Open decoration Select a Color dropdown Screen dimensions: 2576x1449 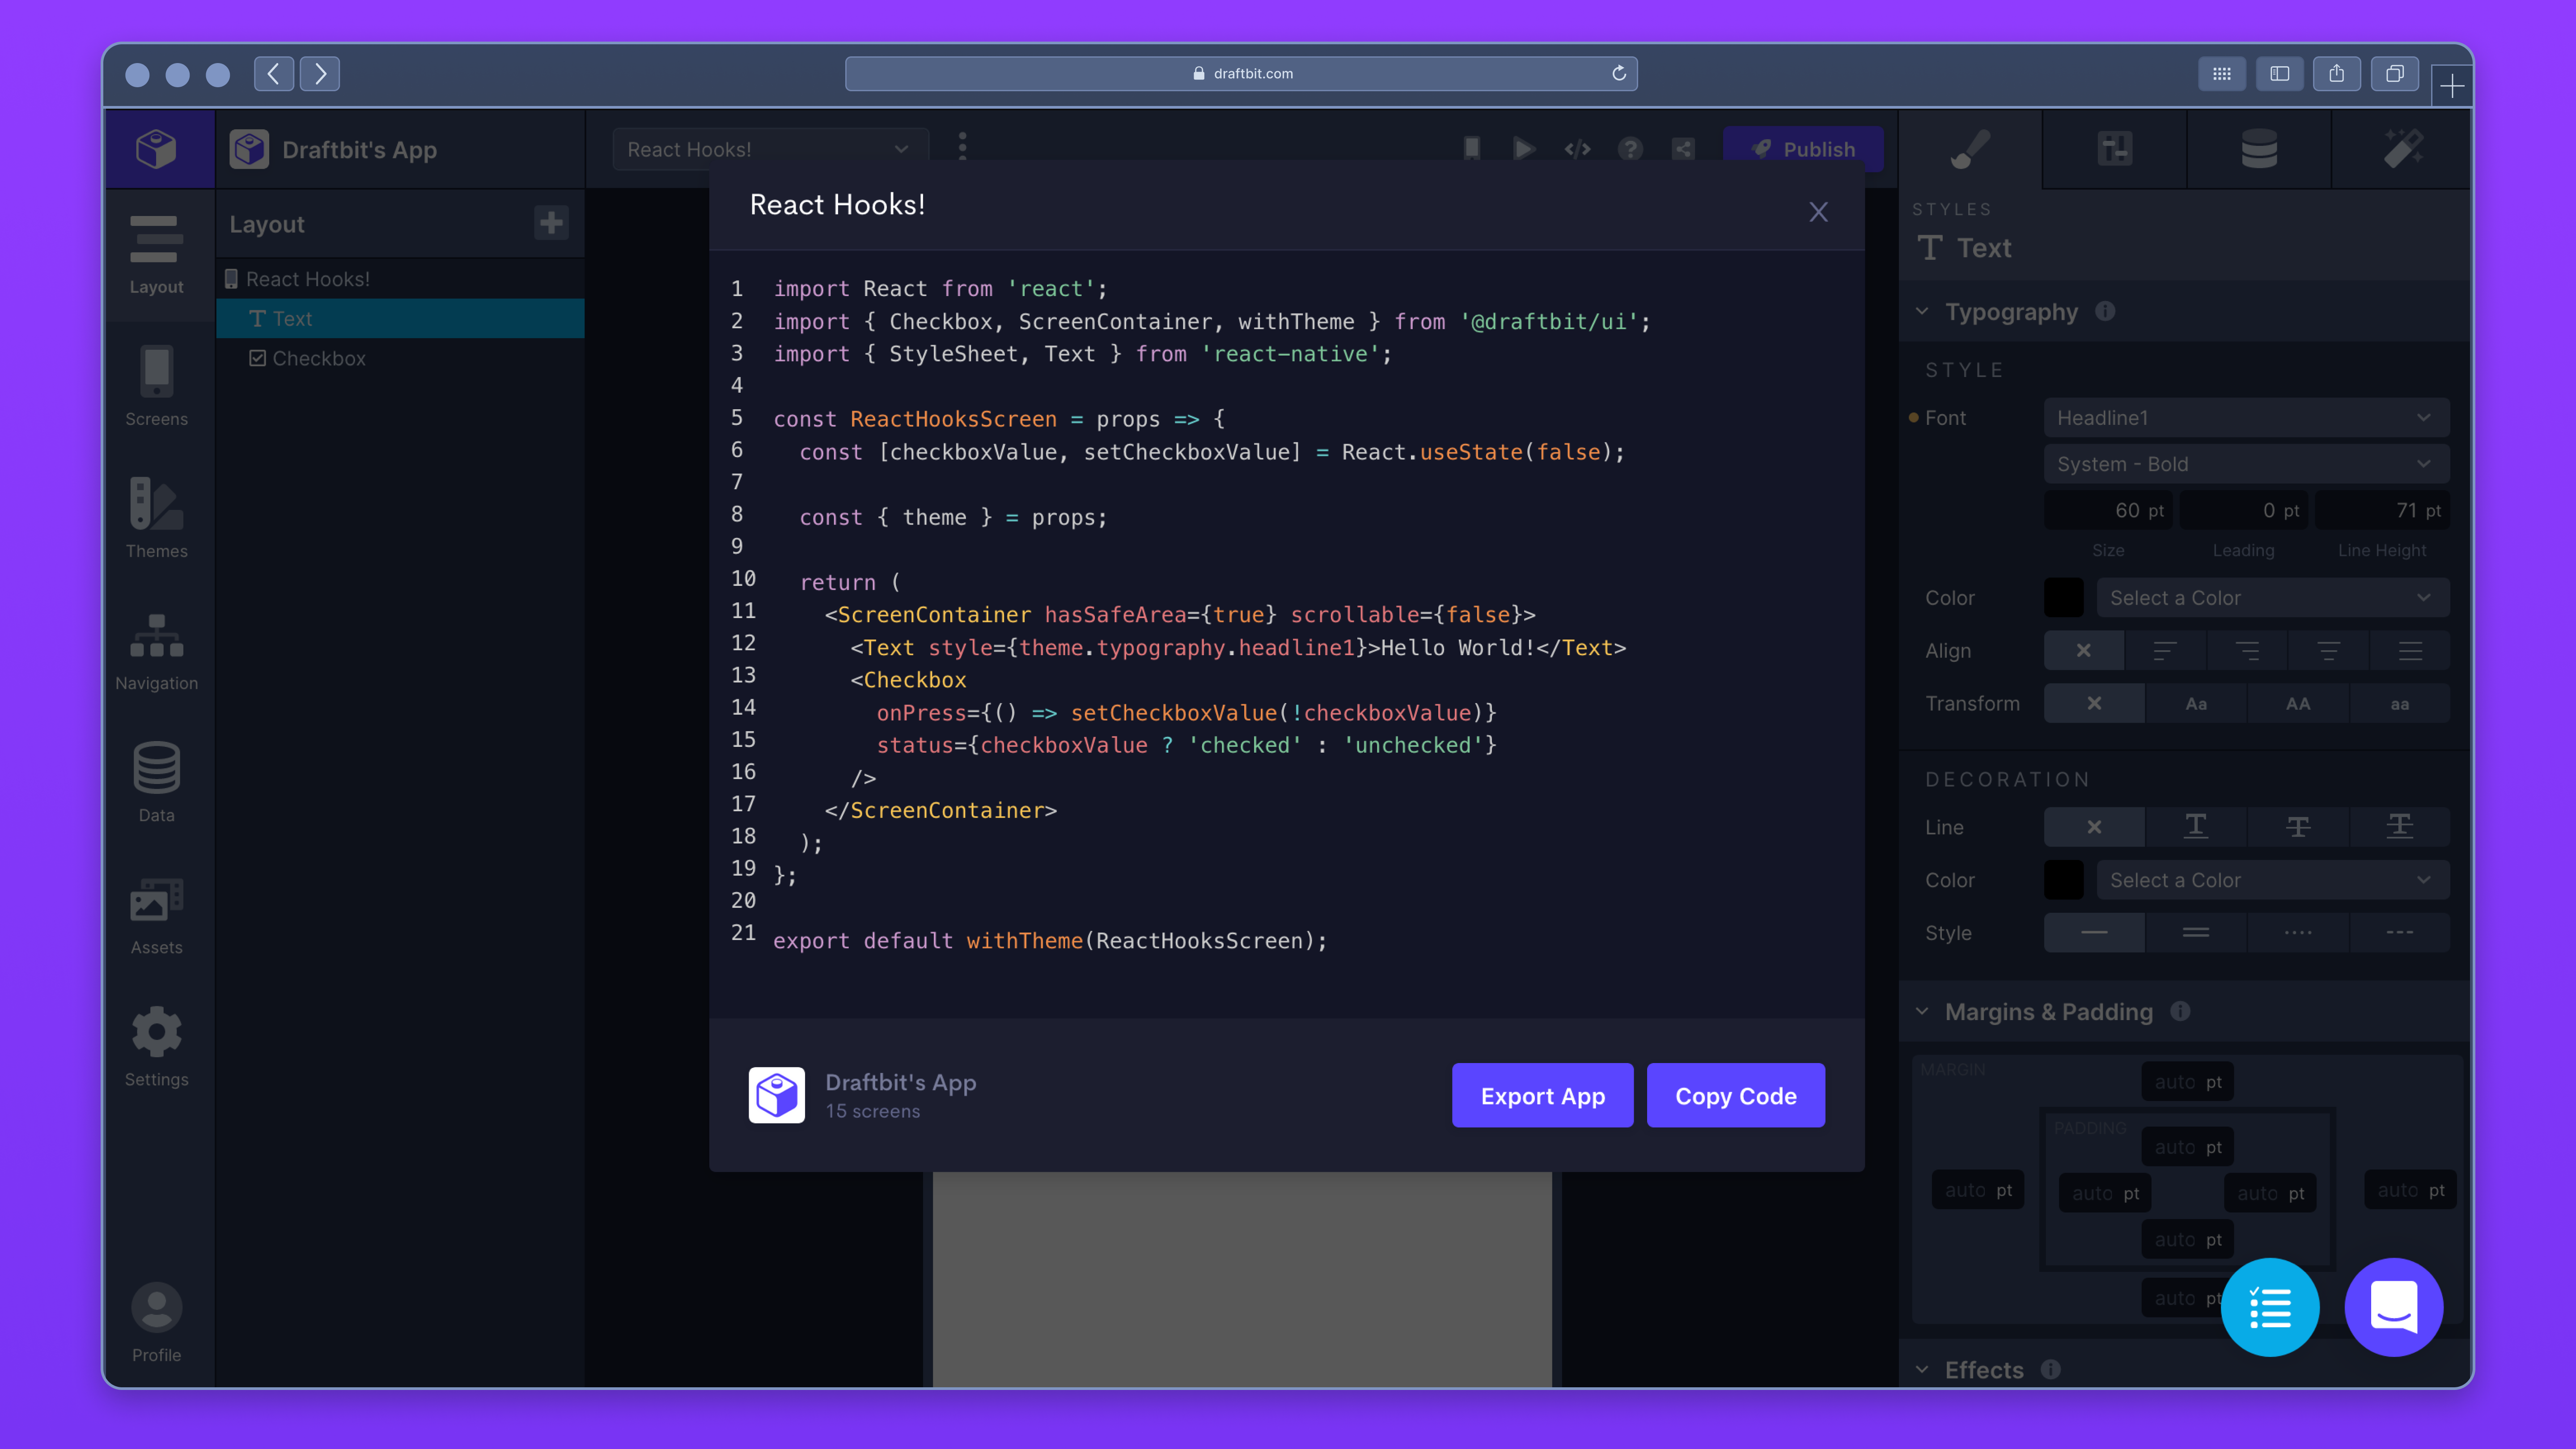click(2272, 880)
